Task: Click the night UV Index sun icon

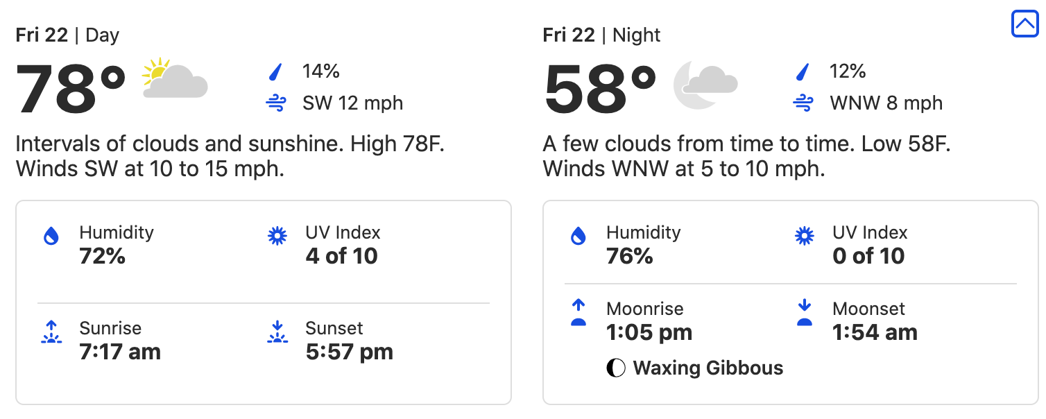Action: (x=804, y=237)
